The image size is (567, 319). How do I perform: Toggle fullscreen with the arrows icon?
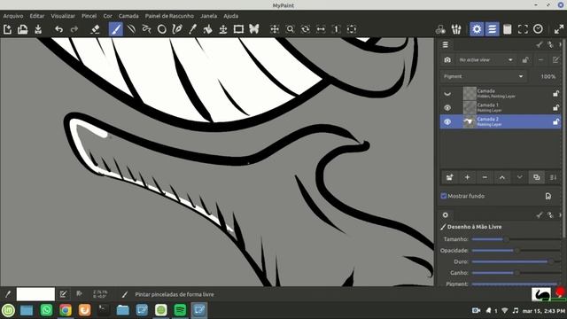(559, 29)
